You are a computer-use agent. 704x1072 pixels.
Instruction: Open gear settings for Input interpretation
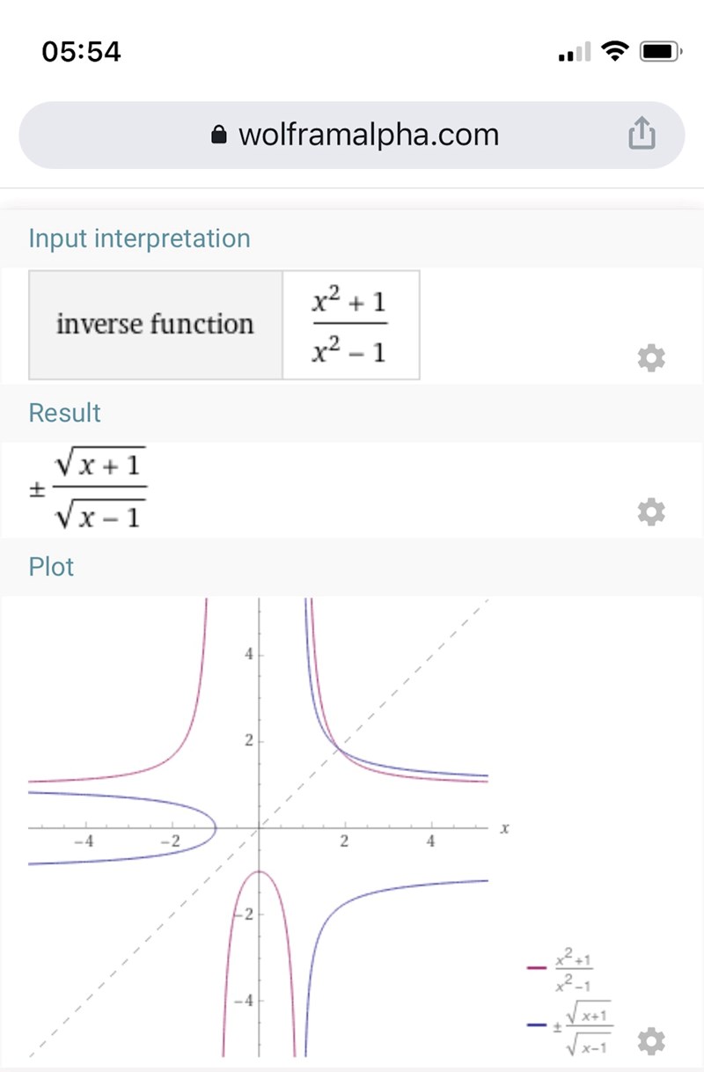[x=651, y=357]
